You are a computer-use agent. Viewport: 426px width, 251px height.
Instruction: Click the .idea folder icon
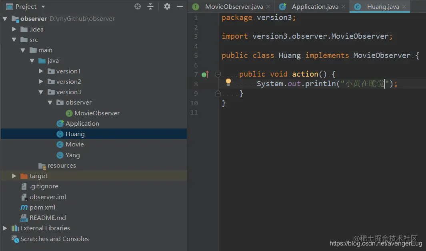coord(24,29)
